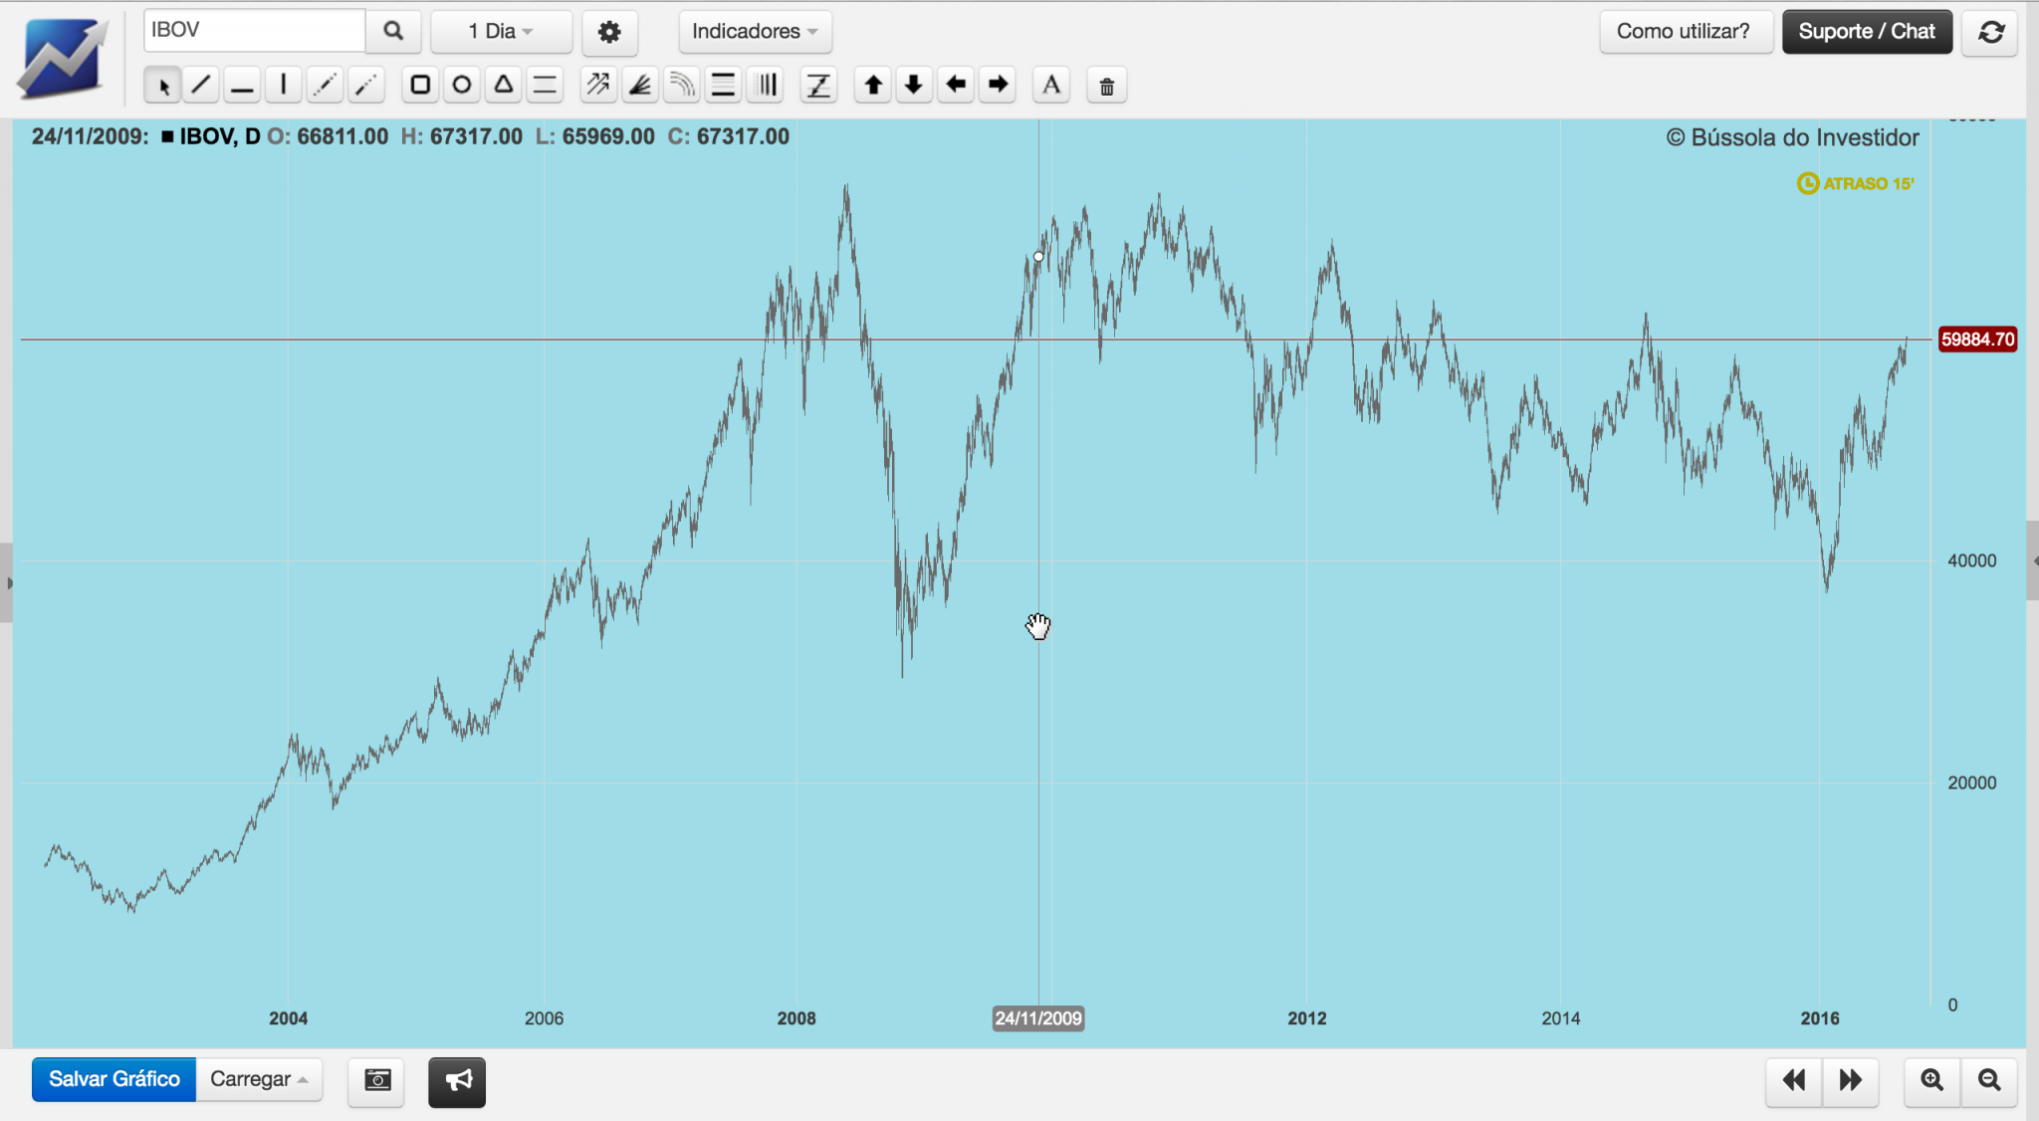Click the 2014 axis label
This screenshot has width=2039, height=1121.
(1561, 1018)
